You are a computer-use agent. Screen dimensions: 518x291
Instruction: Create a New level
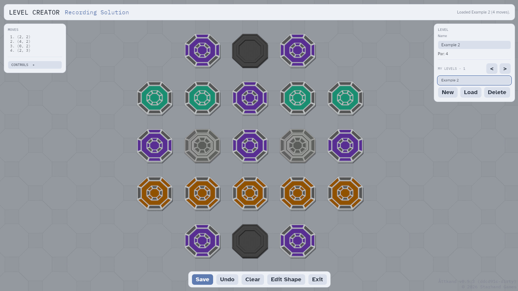point(448,92)
